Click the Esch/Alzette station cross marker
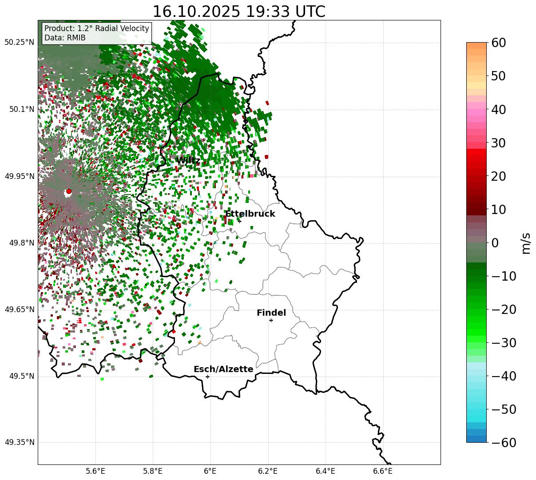The image size is (536, 480). coord(207,377)
